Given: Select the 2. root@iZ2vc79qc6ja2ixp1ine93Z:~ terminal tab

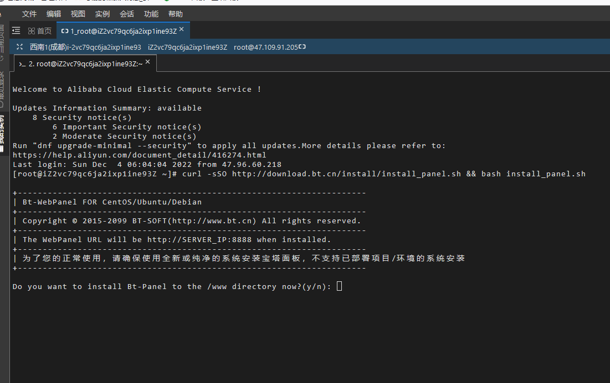Looking at the screenshot, I should pyautogui.click(x=85, y=64).
